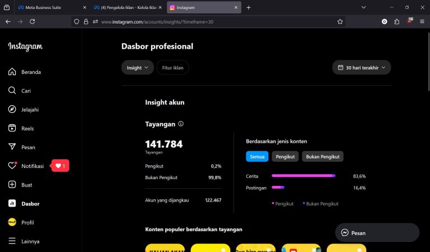Open Cari search icon in sidebar
The height and width of the screenshot is (252, 430).
(x=12, y=91)
